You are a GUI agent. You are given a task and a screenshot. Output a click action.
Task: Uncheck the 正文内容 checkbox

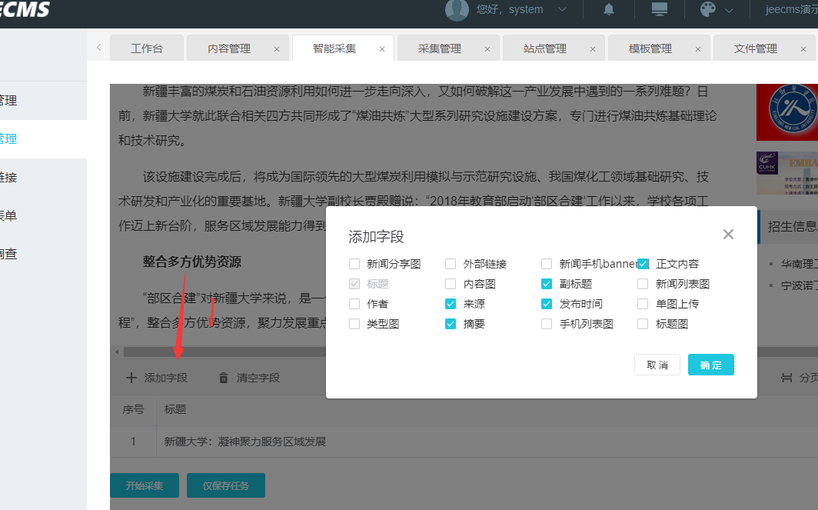pyautogui.click(x=643, y=264)
